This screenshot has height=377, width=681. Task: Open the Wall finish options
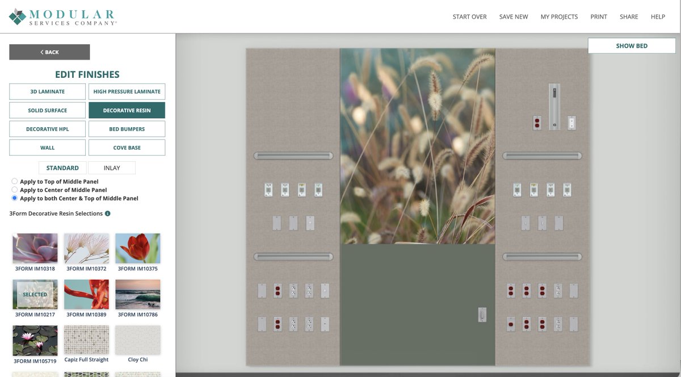tap(48, 148)
